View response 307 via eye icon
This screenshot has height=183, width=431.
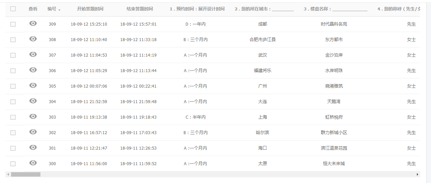point(33,54)
